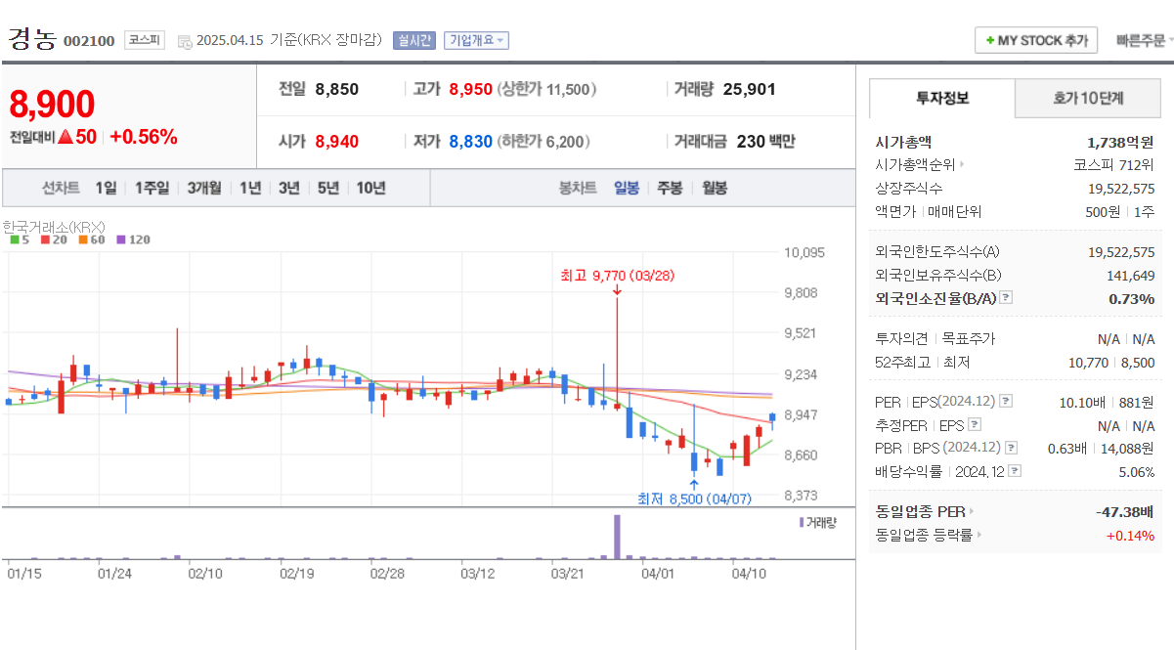Screen dimensions: 1174x650
Task: Click the 최고 9,770 (03/28) chart label
Action: [x=617, y=276]
